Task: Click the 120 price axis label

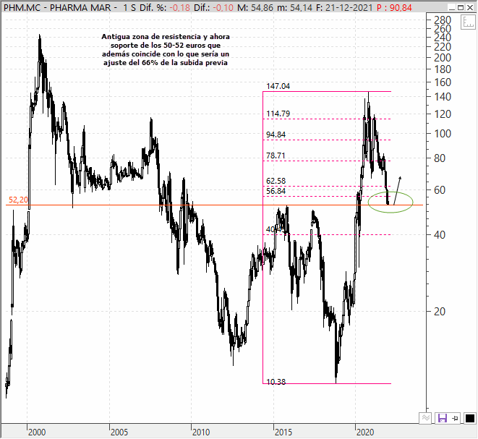Action: tap(443, 114)
